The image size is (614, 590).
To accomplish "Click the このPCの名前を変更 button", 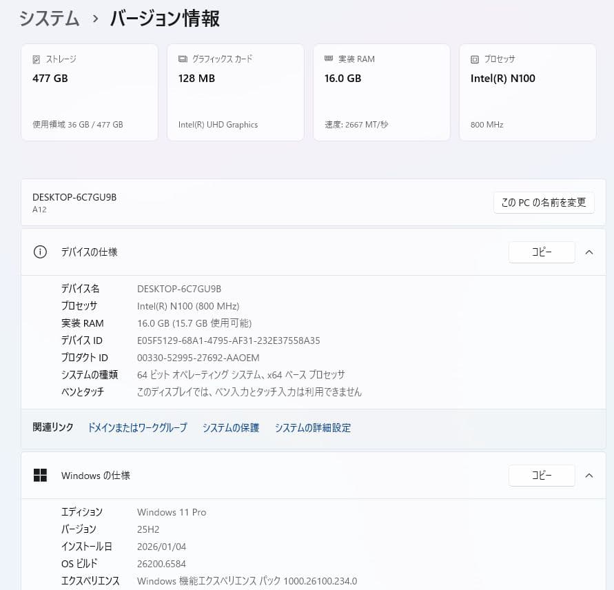I will coord(544,203).
